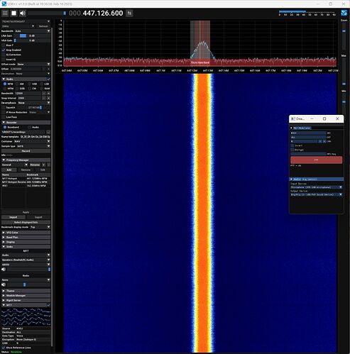Image resolution: width=350 pixels, height=354 pixels.
Task: Click Add in Frequency Manager
Action: pyautogui.click(x=9, y=170)
